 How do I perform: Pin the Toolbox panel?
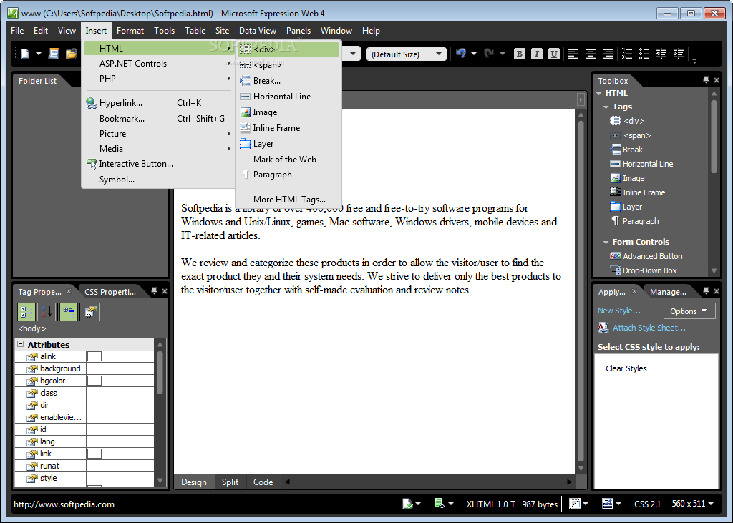point(706,80)
